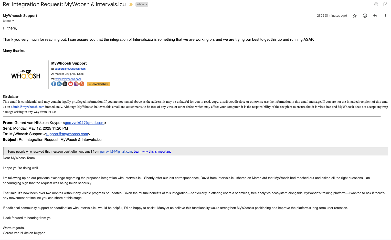Open MyWhoosh X (Twitter) icon

(x=65, y=84)
